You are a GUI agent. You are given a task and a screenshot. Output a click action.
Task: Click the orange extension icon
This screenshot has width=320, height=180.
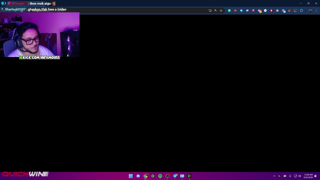point(289,10)
